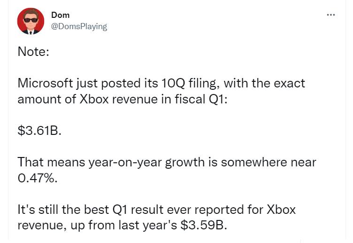Click Dom's profile avatar picture
Viewport: 353px width, 243px height.
tap(31, 21)
